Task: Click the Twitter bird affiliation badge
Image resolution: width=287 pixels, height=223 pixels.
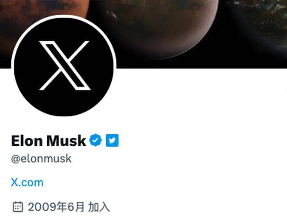Action: (x=112, y=140)
